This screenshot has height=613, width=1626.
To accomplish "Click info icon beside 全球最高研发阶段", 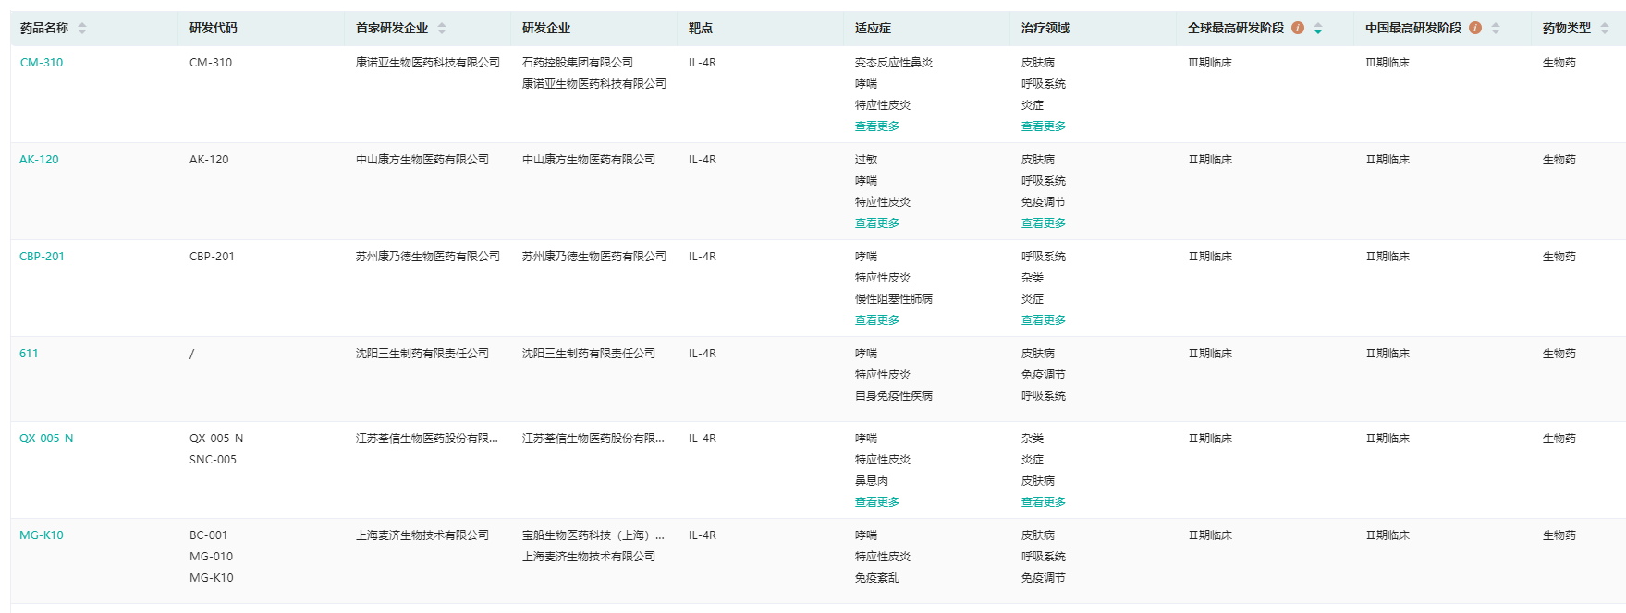I will point(1298,28).
